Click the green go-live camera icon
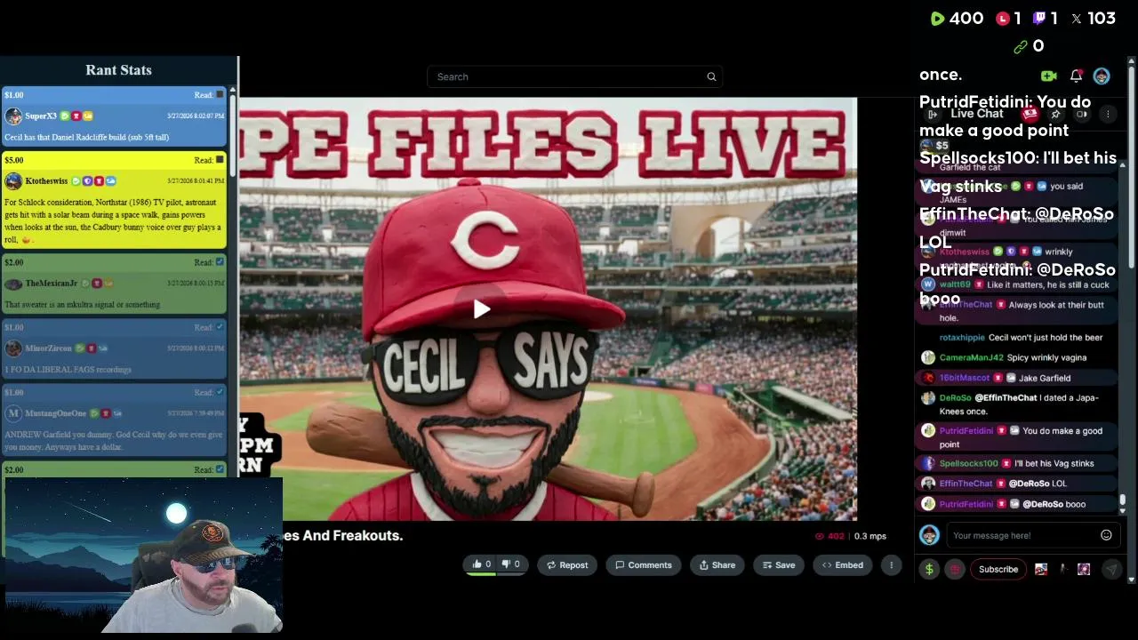Image resolution: width=1138 pixels, height=640 pixels. pyautogui.click(x=1048, y=76)
